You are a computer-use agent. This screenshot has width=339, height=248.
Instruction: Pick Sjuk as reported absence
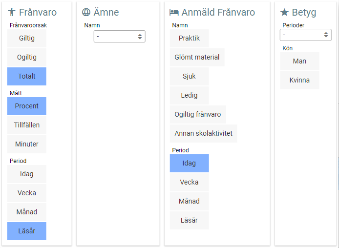(189, 76)
